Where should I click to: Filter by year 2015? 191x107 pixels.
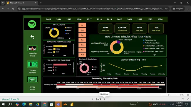pyautogui.click(x=69, y=19)
